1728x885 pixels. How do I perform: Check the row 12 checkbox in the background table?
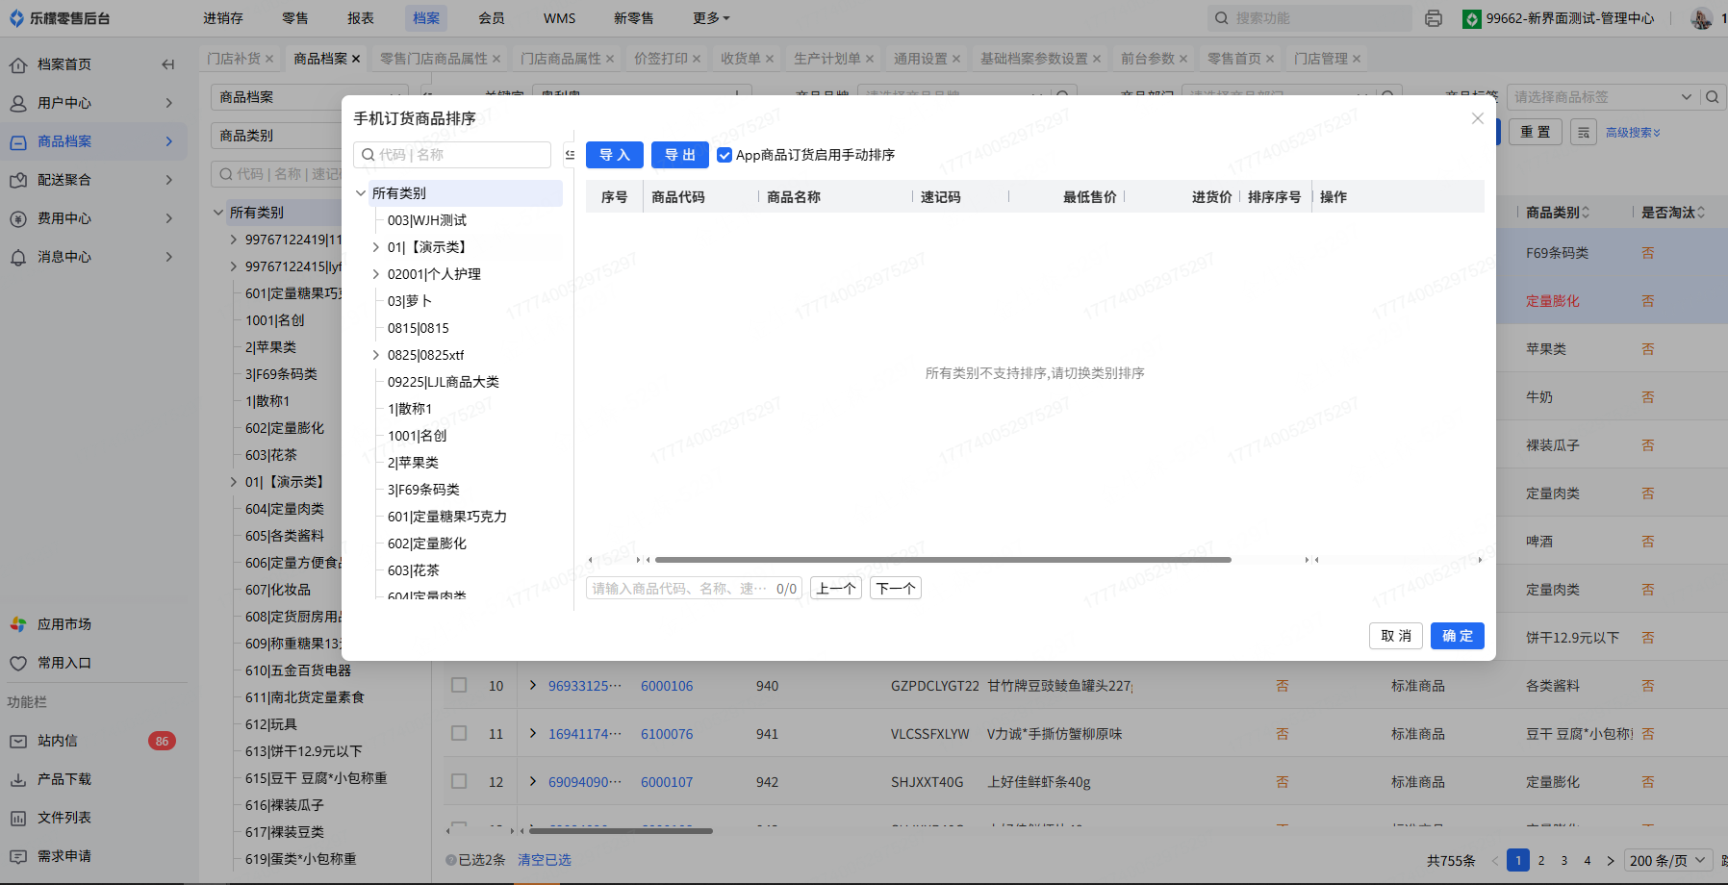pos(459,781)
